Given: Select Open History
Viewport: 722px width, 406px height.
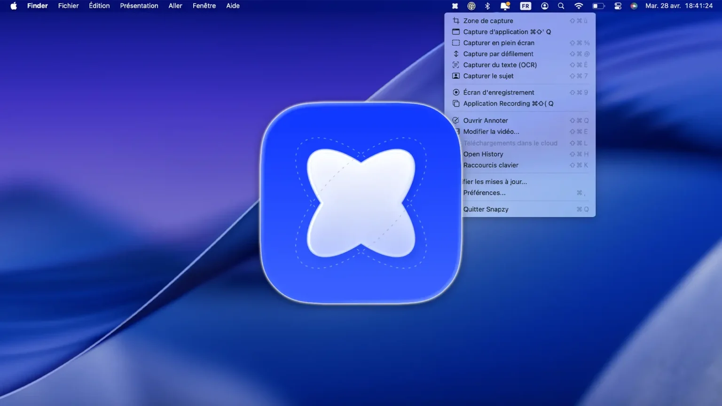Looking at the screenshot, I should (x=526, y=154).
